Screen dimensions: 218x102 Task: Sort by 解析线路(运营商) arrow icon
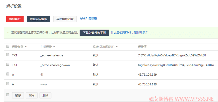pos(117,47)
